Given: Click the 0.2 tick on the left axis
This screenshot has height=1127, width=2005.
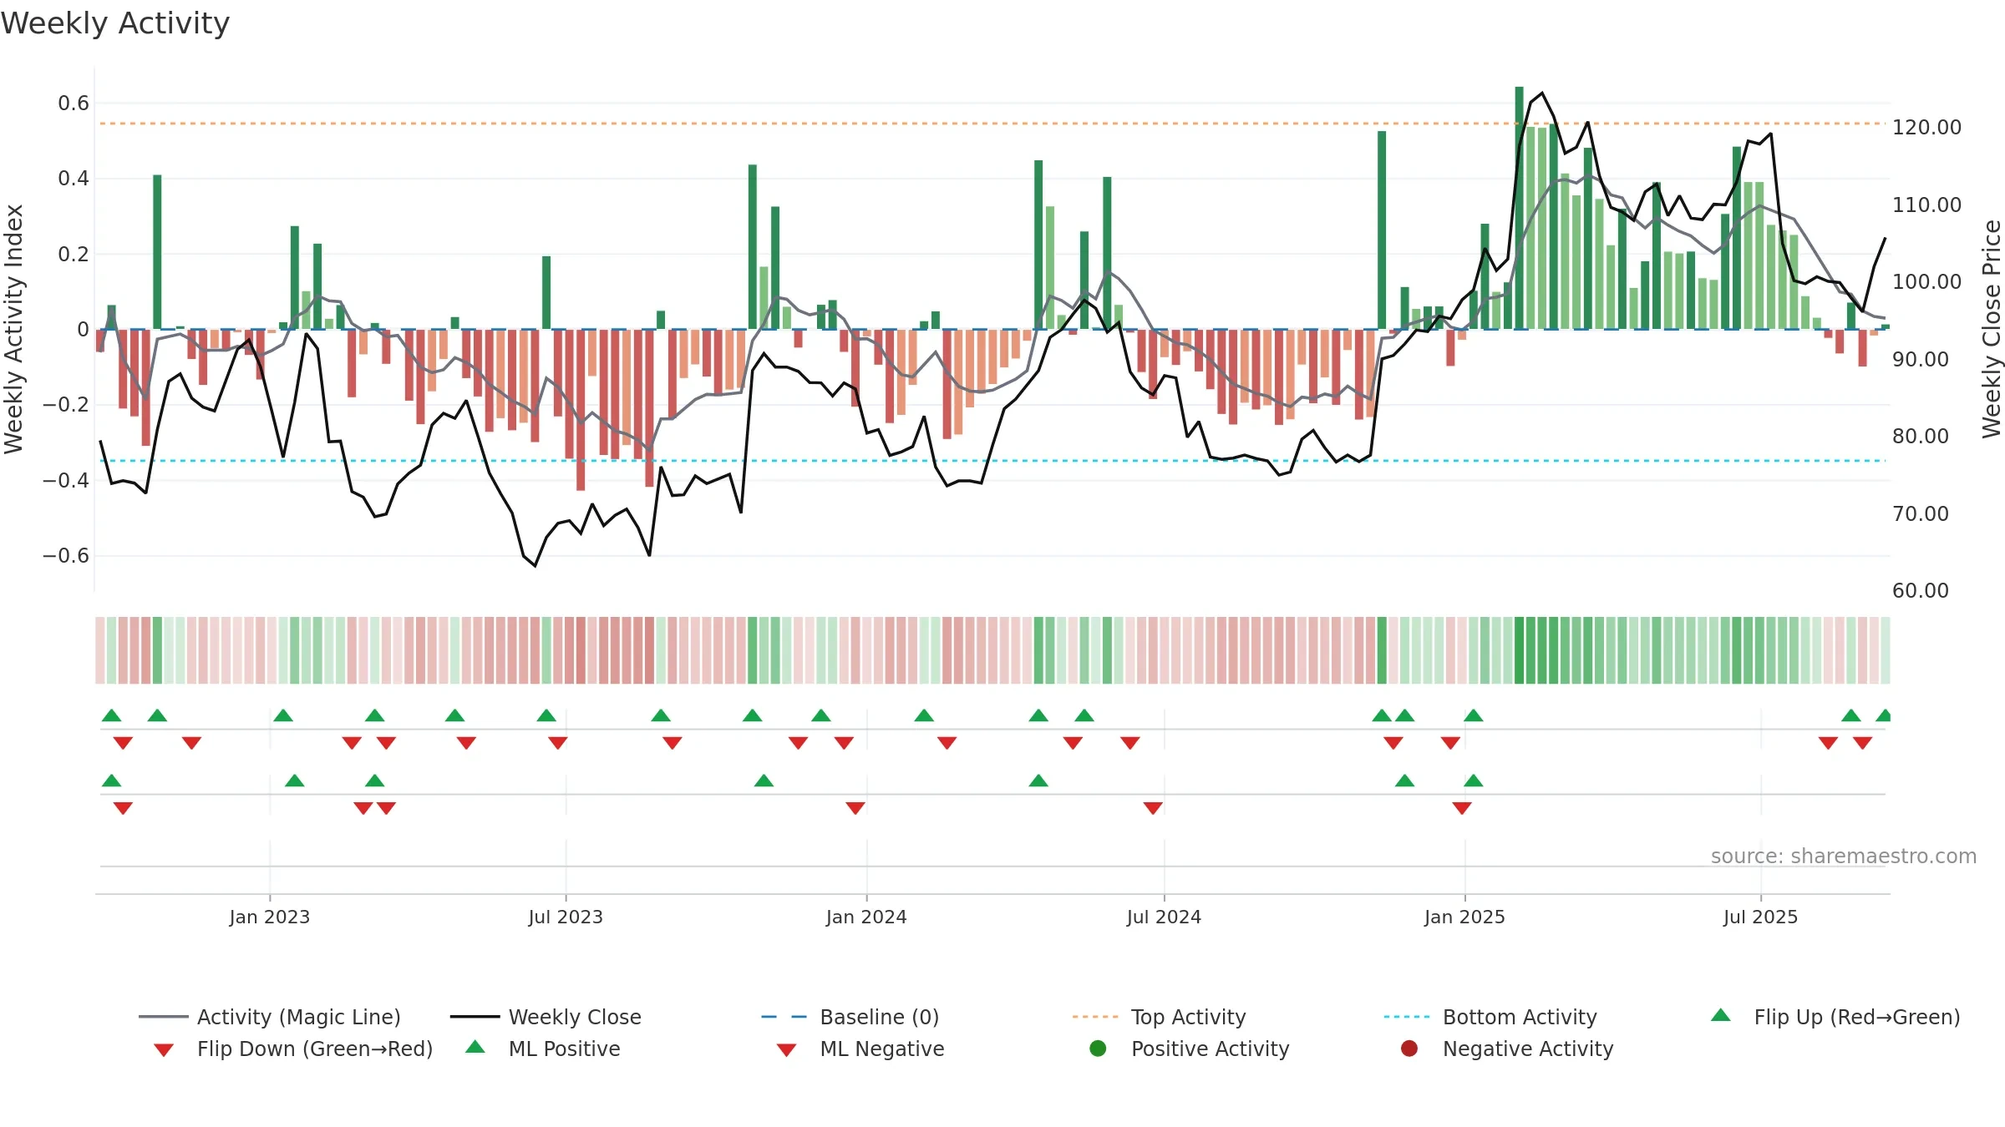Looking at the screenshot, I should tap(74, 254).
